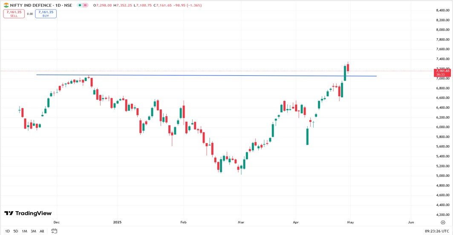Screen dimensions: 453x235
Task: Click the 2025 label on time axis
Action: [x=117, y=222]
